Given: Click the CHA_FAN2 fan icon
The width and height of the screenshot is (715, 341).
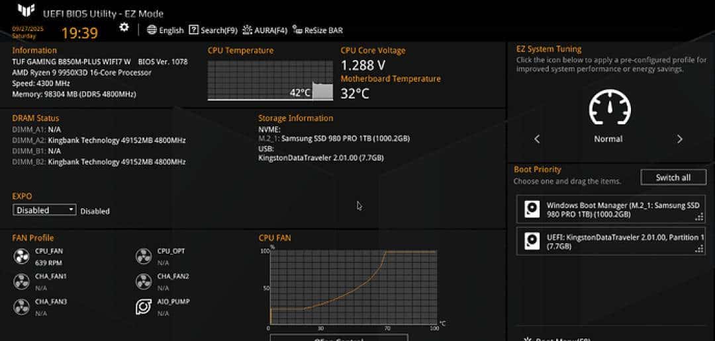Looking at the screenshot, I should 143,282.
